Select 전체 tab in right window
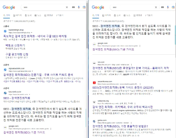This screenshot has width=176, height=138. [x=96, y=15]
